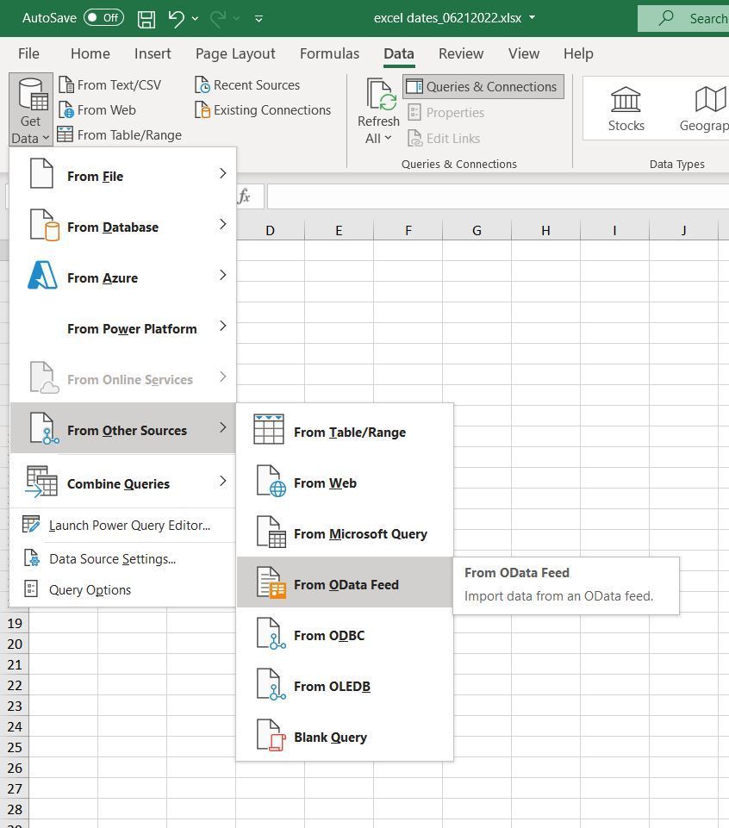Viewport: 729px width, 828px height.
Task: Click Launch Power Query Editor
Action: 122,526
